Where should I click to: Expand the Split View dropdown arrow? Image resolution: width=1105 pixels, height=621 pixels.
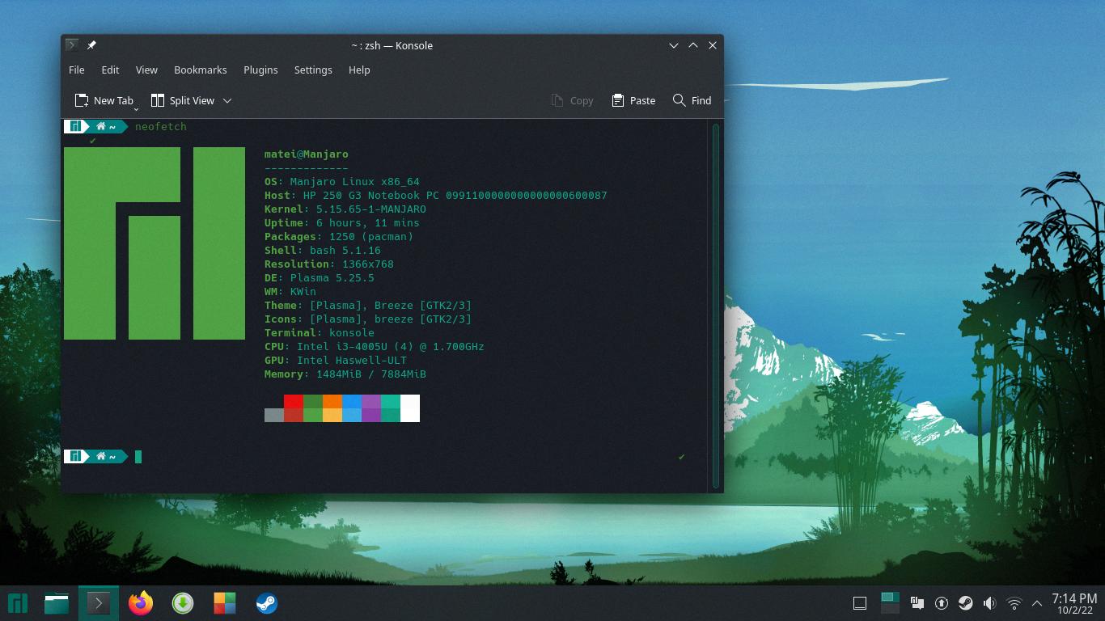227,100
